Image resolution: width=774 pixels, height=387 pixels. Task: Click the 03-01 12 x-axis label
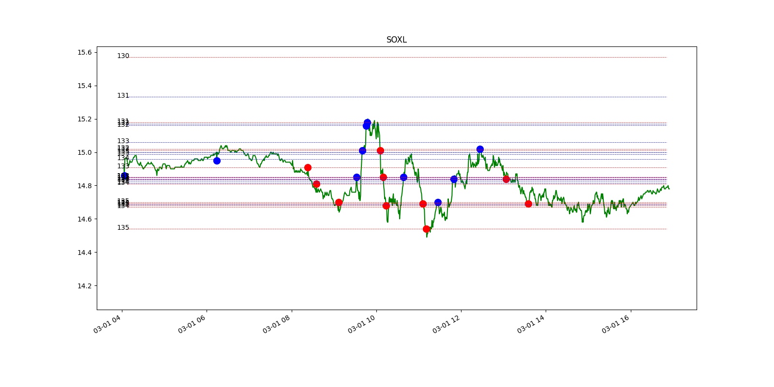pyautogui.click(x=446, y=324)
